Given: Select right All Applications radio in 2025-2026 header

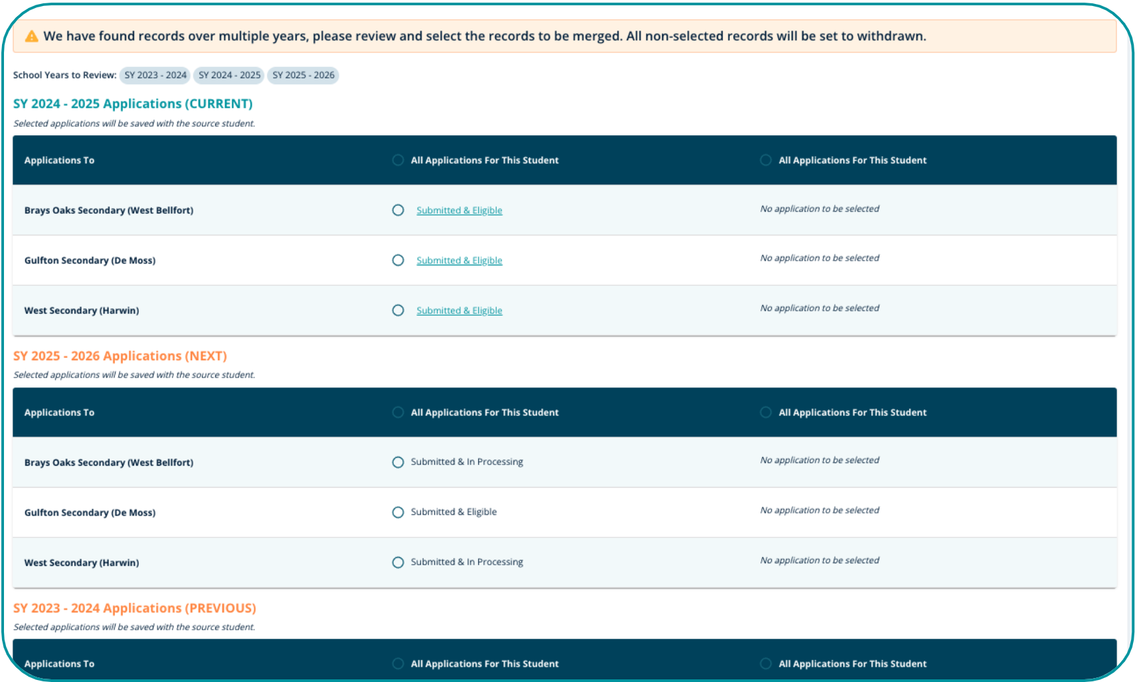Looking at the screenshot, I should click(766, 412).
